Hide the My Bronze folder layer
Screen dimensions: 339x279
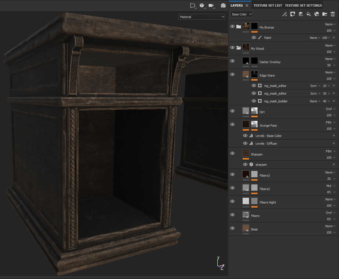(x=232, y=26)
